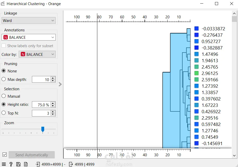Viewport: 238px width, 167px height.
Task: Select the leaf labeled -0.382887
Action: point(212,48)
